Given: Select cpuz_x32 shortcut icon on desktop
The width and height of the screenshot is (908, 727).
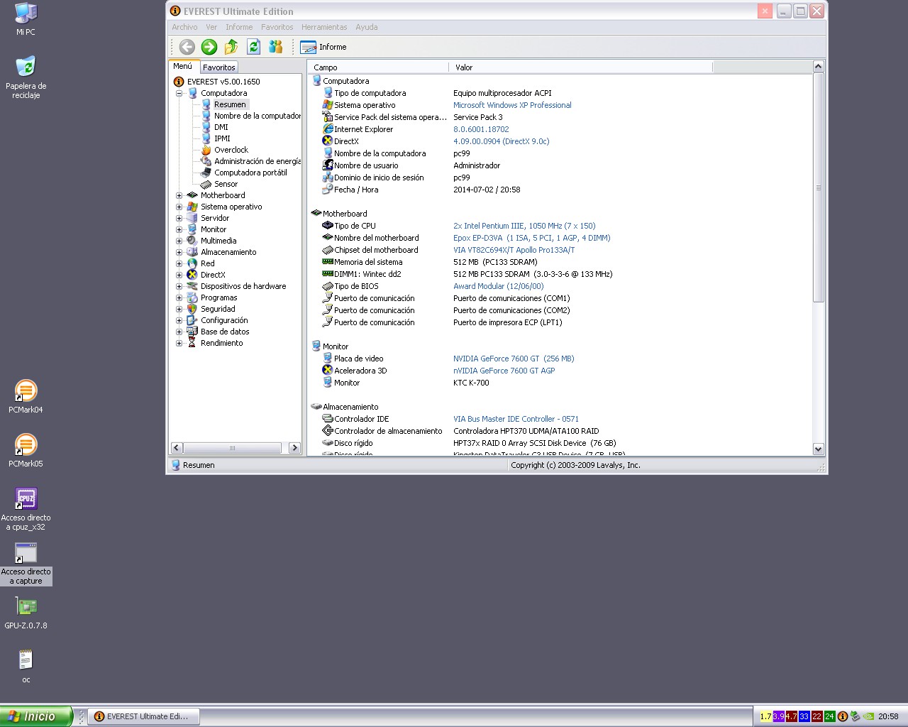Looking at the screenshot, I should (26, 498).
